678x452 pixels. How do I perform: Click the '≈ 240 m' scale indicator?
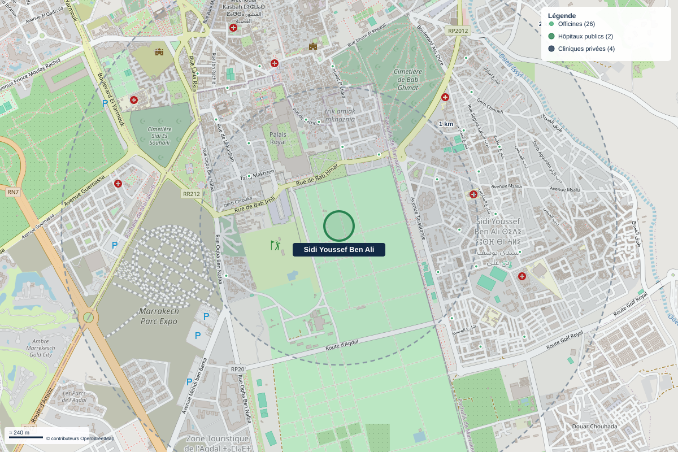tap(19, 433)
